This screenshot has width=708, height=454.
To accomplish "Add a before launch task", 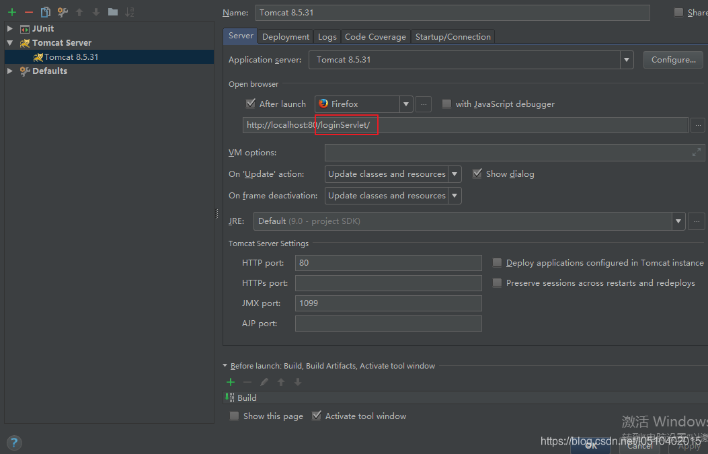I will 231,382.
